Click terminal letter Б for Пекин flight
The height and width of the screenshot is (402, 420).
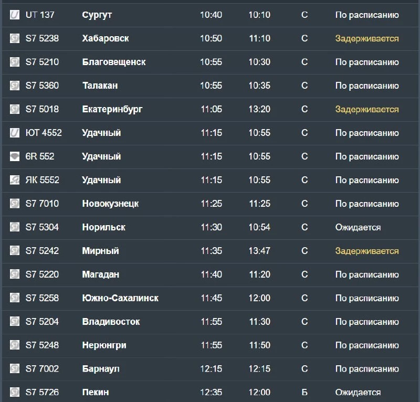pyautogui.click(x=304, y=392)
